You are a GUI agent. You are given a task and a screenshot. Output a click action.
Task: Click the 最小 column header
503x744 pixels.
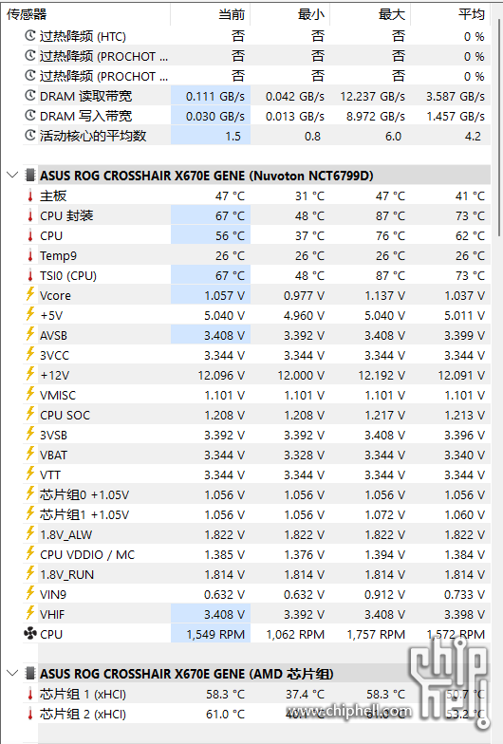pos(311,15)
